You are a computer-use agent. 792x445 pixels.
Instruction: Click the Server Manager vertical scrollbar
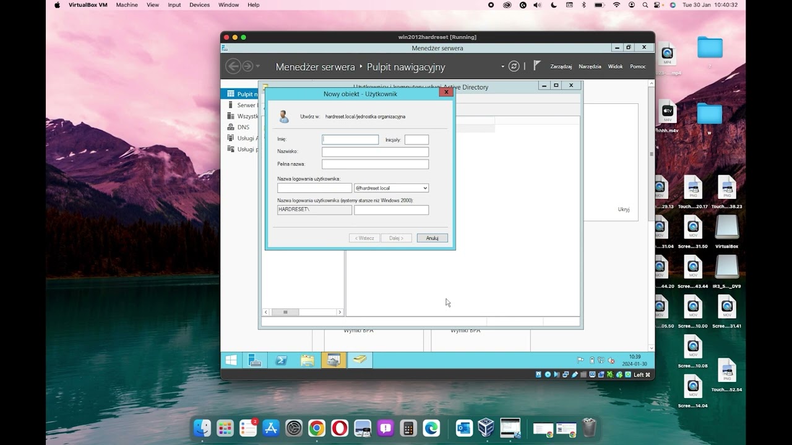[x=652, y=216]
